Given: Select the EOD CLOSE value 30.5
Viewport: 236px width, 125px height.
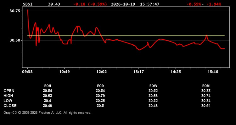Looking at the screenshot, I should 100,106.
